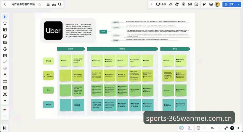Select the 支持流程 row label

point(48,105)
